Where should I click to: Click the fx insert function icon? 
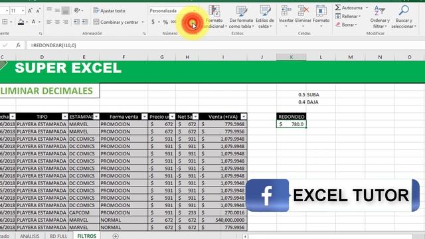18,45
